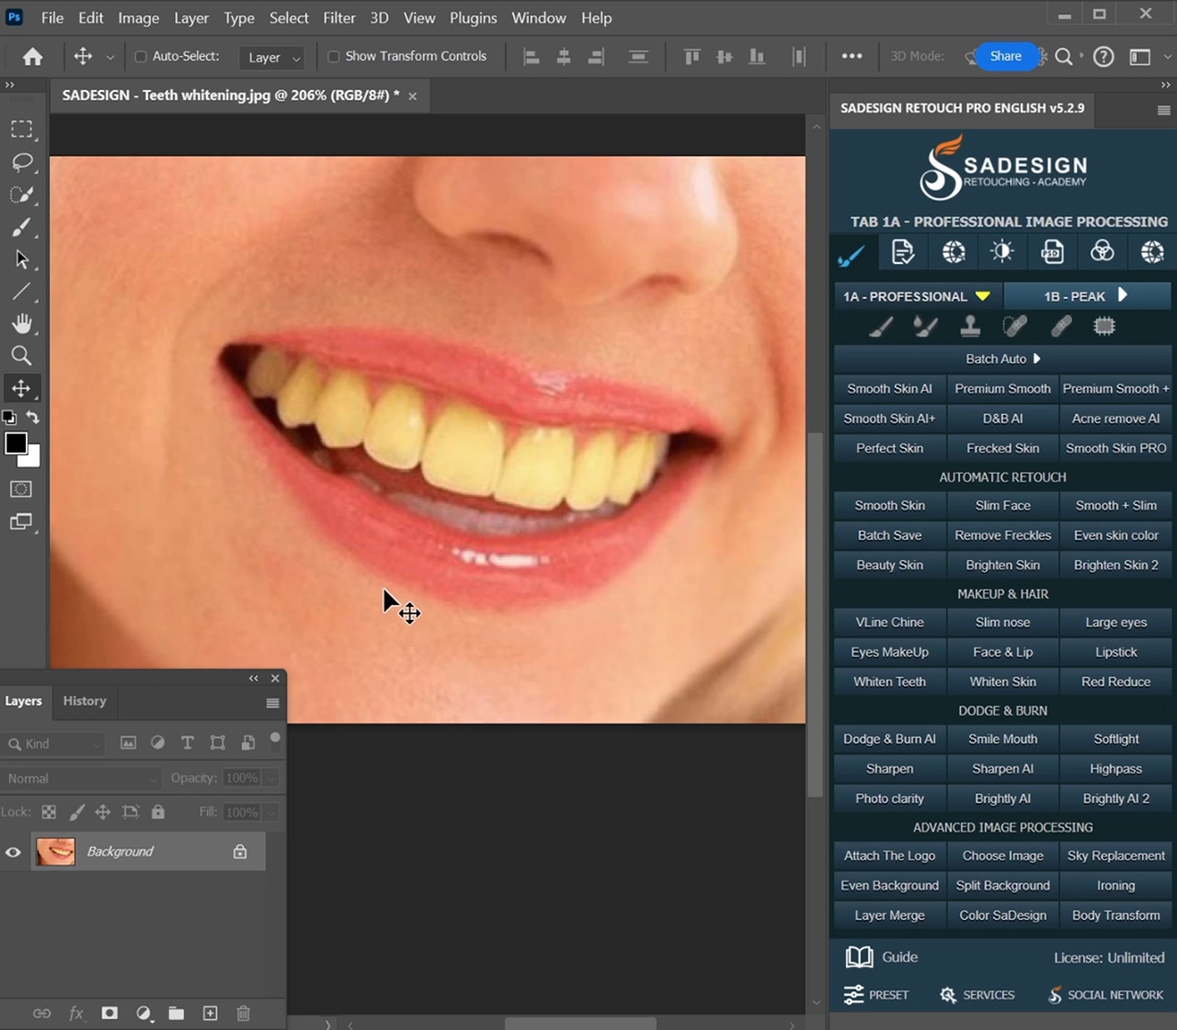
Task: Hide the Background layer visibility
Action: click(x=13, y=853)
